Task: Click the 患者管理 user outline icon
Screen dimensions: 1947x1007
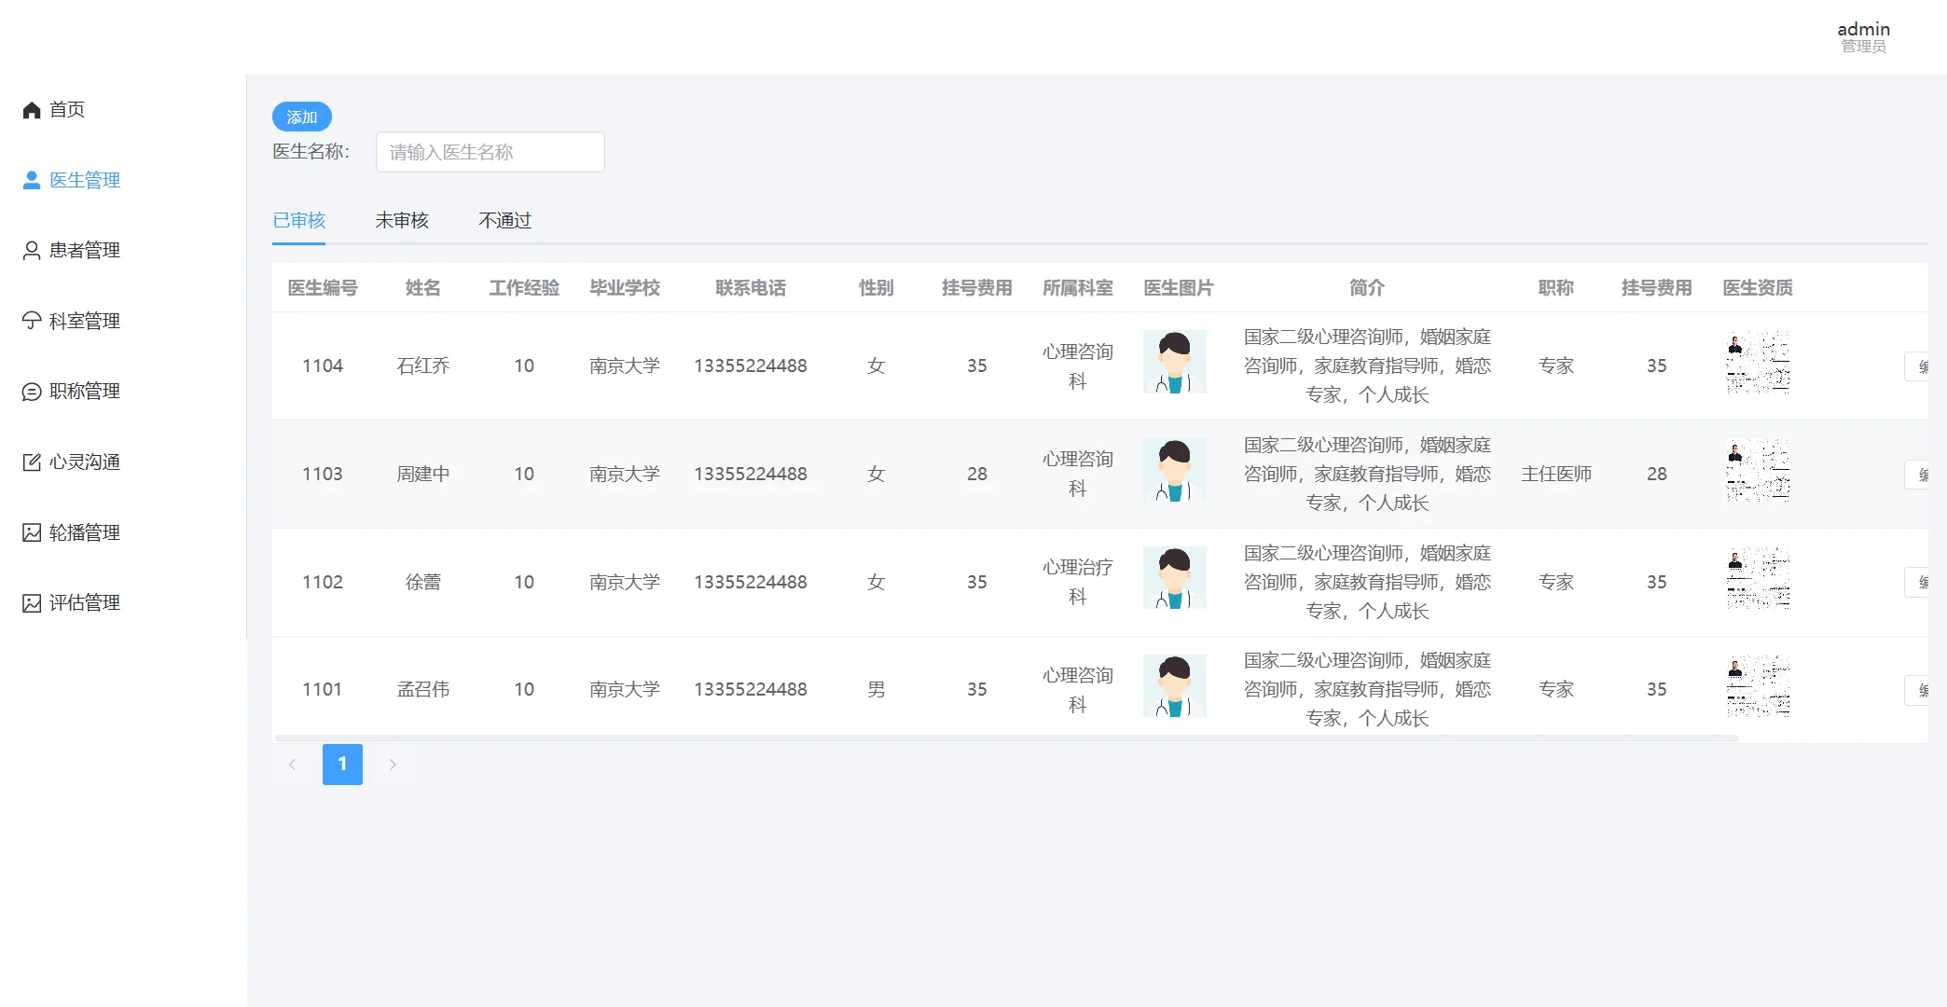Action: 32,251
